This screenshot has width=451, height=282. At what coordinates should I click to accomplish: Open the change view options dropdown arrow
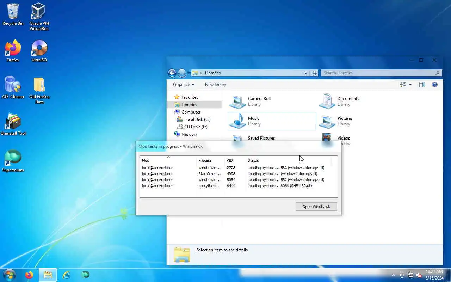(x=410, y=85)
